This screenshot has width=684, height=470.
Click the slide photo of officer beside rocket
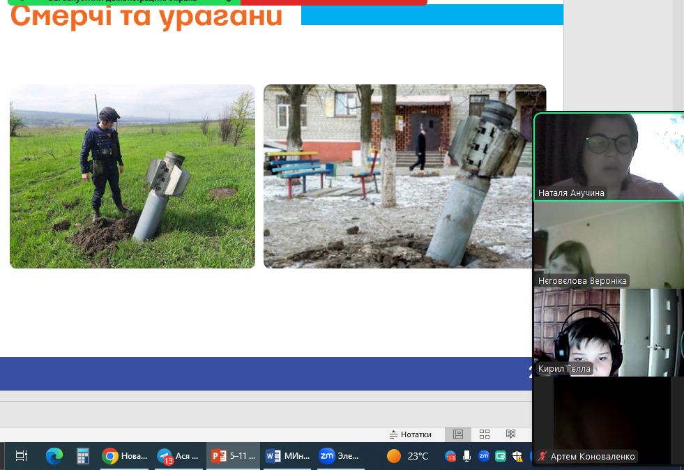(x=132, y=176)
